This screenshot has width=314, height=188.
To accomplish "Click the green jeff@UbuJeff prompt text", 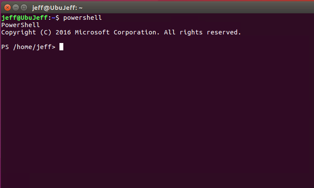I will pyautogui.click(x=25, y=18).
